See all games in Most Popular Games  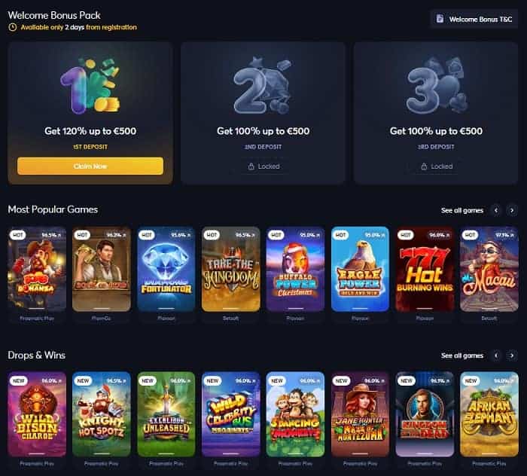[462, 210]
